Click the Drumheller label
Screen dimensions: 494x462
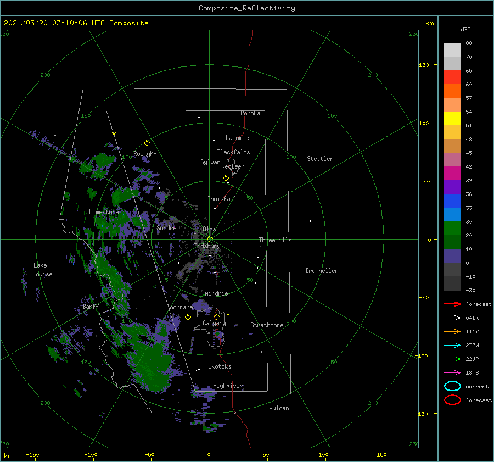tap(322, 271)
